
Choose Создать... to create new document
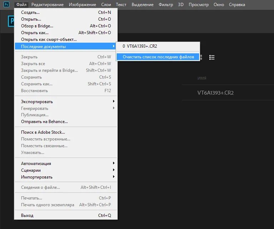click(66, 12)
